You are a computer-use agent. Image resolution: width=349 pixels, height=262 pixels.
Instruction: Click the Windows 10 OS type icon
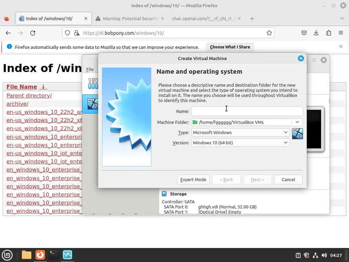click(297, 134)
